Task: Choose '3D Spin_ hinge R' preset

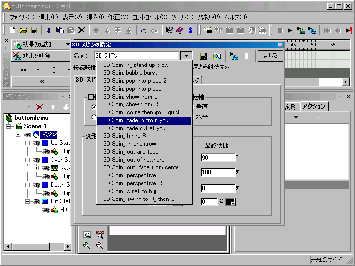Action: click(144, 136)
